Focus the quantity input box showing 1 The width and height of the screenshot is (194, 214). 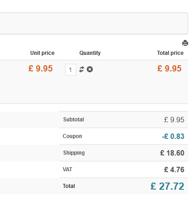click(x=70, y=70)
